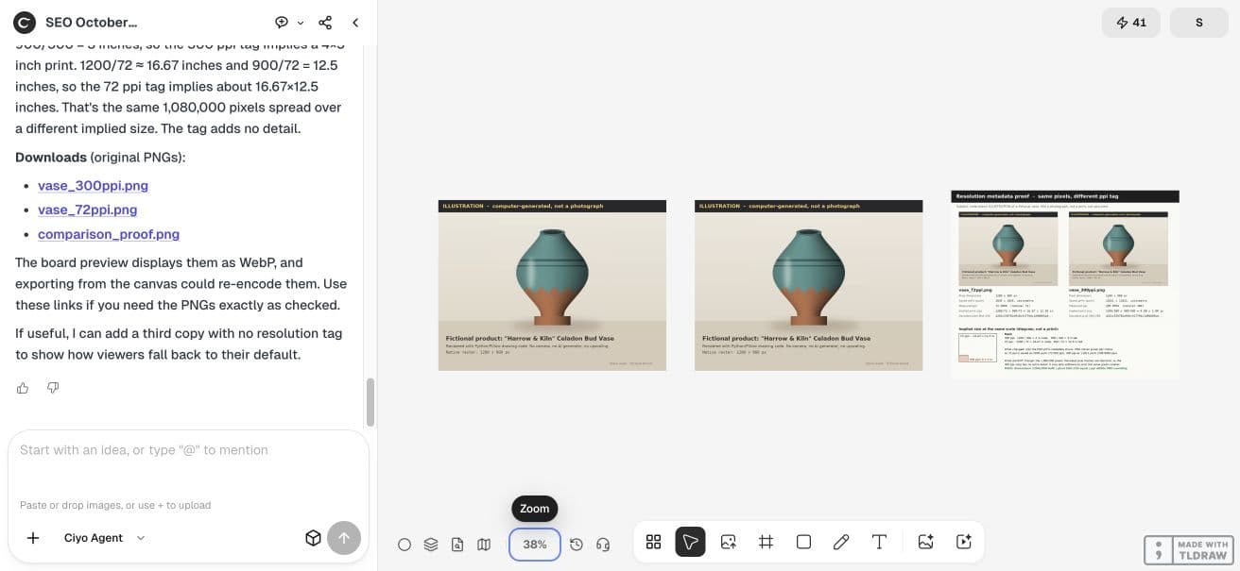Open the Ciyo Agent selector dropdown
The width and height of the screenshot is (1240, 571).
pyautogui.click(x=105, y=538)
